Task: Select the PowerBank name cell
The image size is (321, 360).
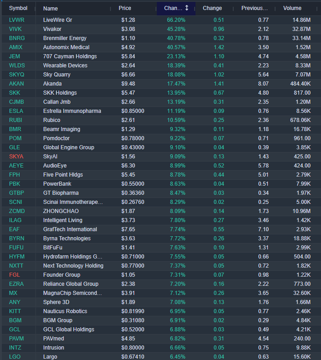Action: click(x=57, y=184)
